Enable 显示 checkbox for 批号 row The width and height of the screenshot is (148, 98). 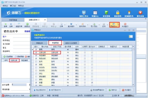(x=36, y=62)
